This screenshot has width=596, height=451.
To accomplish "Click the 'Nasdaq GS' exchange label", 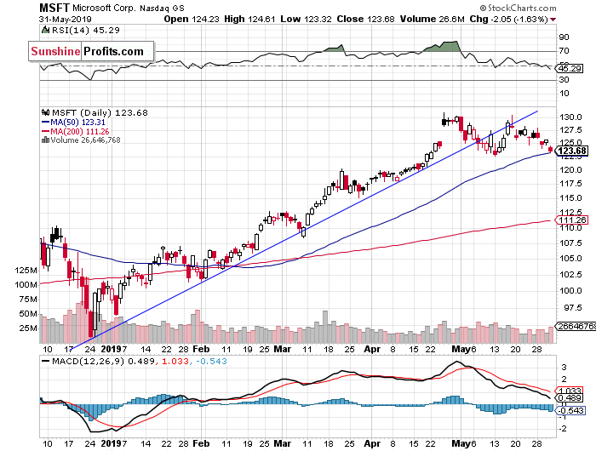I will 162,8.
